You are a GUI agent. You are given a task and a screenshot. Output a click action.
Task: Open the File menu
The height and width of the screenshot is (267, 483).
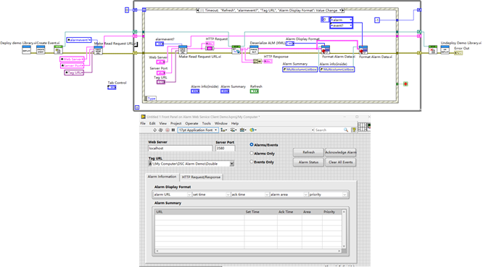click(x=143, y=123)
